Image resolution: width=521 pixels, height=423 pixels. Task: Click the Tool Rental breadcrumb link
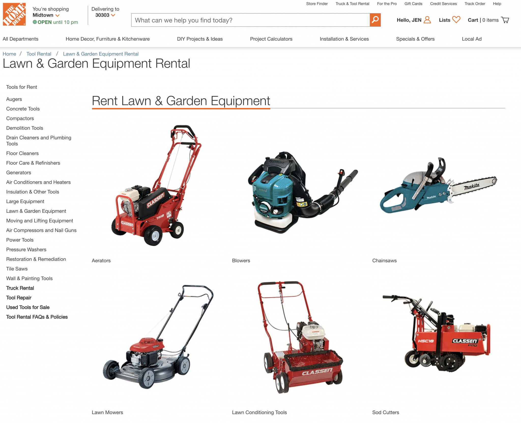39,54
